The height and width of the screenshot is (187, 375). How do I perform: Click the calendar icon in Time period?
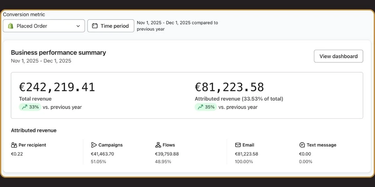[95, 26]
